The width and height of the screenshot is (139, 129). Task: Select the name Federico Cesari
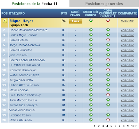tap(20, 115)
